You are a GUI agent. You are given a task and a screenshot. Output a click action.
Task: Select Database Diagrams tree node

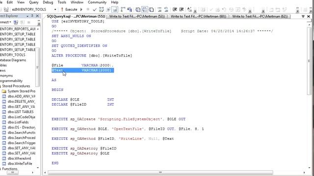[x=13, y=60]
